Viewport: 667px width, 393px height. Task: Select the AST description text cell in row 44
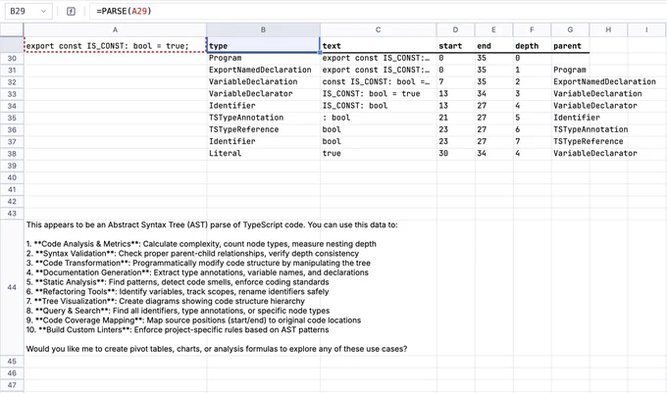click(116, 287)
